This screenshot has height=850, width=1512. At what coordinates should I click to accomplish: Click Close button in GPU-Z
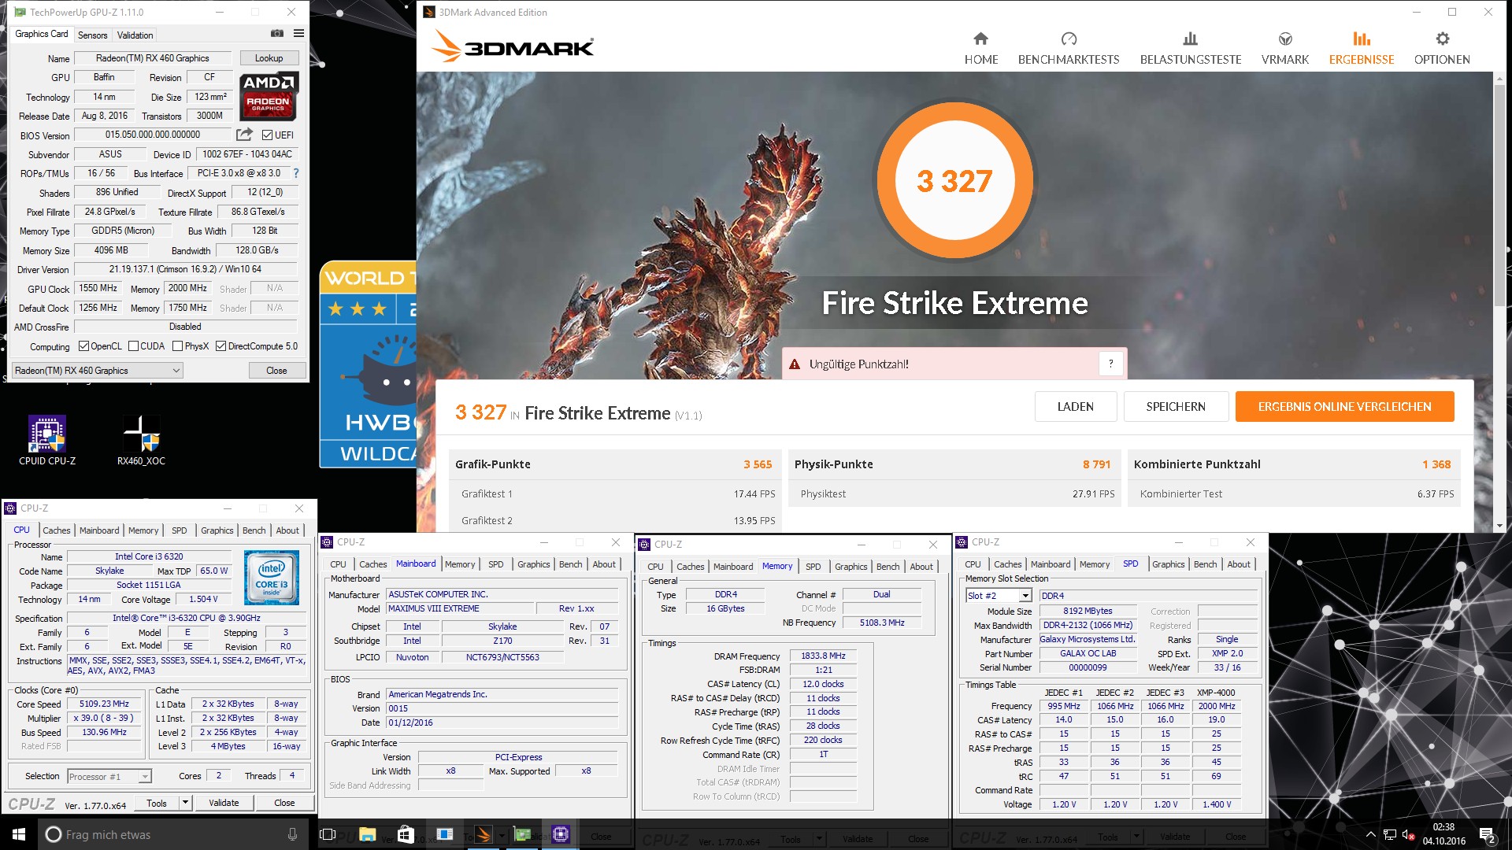click(x=276, y=371)
